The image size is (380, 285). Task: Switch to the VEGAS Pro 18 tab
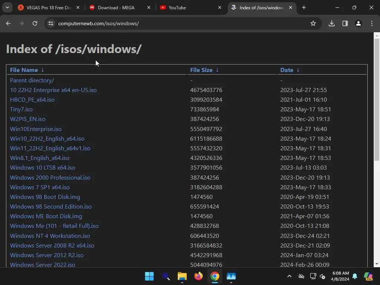tap(49, 7)
